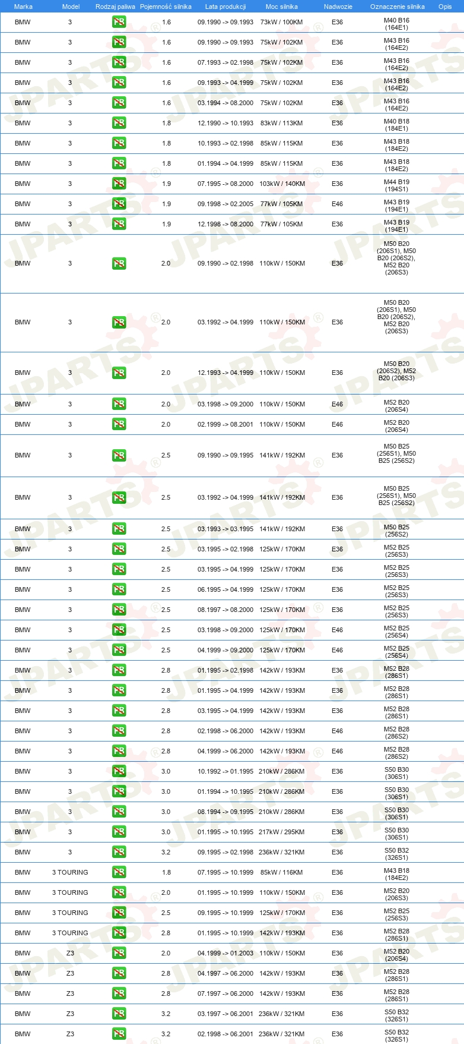Click fuel icon in row 08.1997 -> 08.2000
464x1044 pixels.
pos(119,610)
